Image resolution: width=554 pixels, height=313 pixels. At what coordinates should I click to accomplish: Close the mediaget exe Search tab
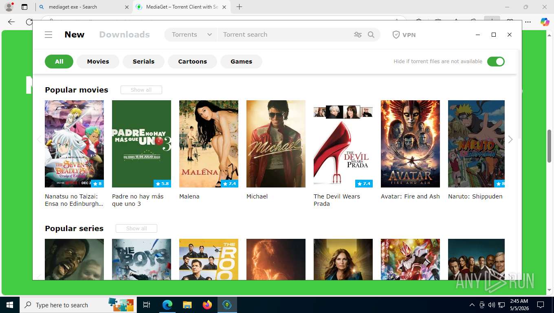coord(126,7)
